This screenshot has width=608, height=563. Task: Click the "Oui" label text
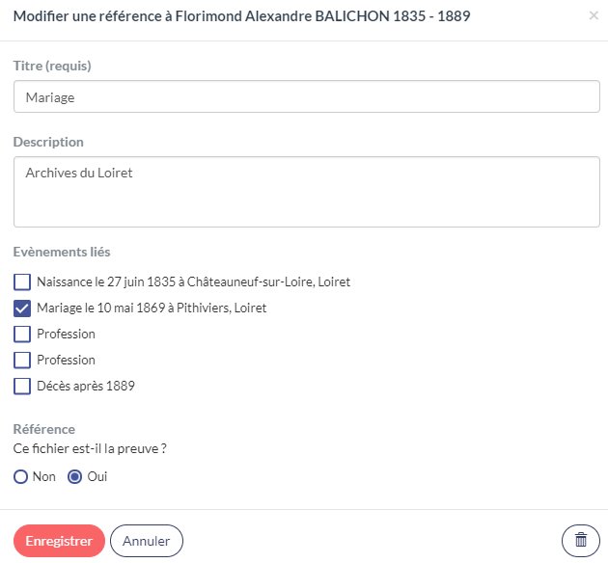97,477
